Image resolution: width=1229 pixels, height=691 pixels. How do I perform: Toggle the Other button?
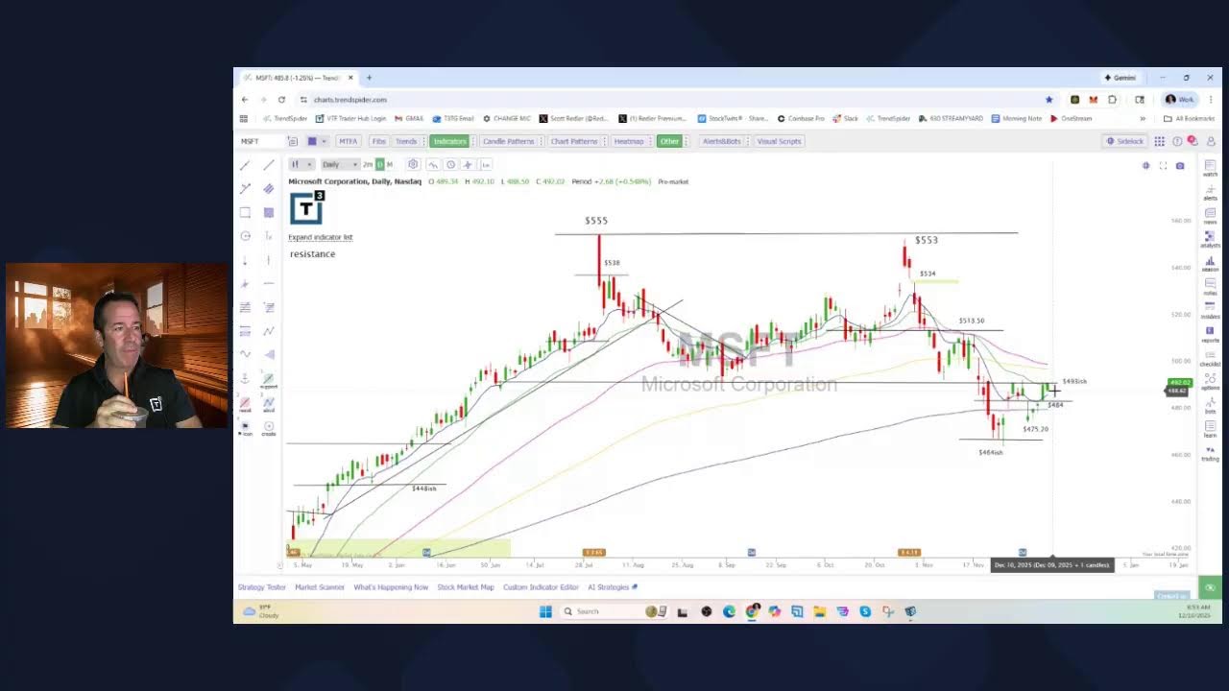(669, 141)
